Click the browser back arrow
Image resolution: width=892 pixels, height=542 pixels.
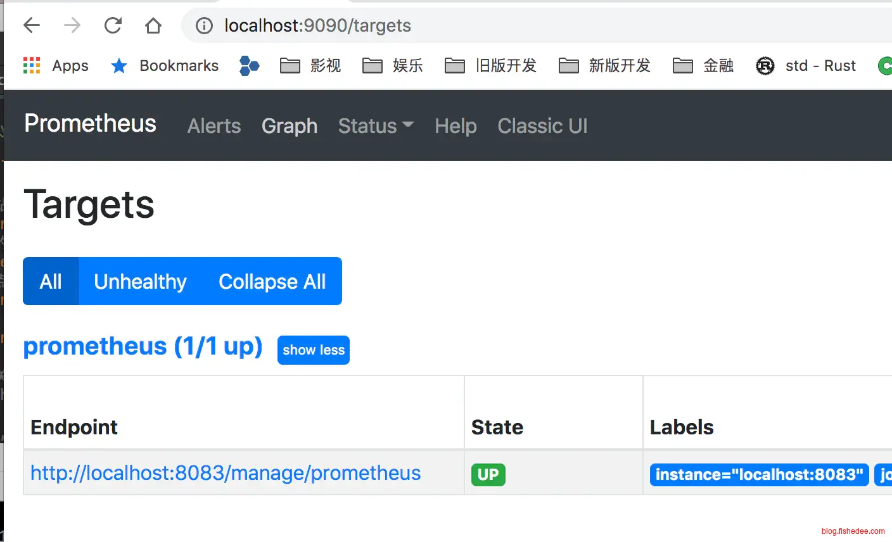[32, 25]
